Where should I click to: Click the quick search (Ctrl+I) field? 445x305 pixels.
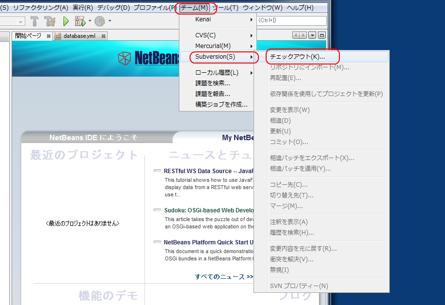coord(291,20)
